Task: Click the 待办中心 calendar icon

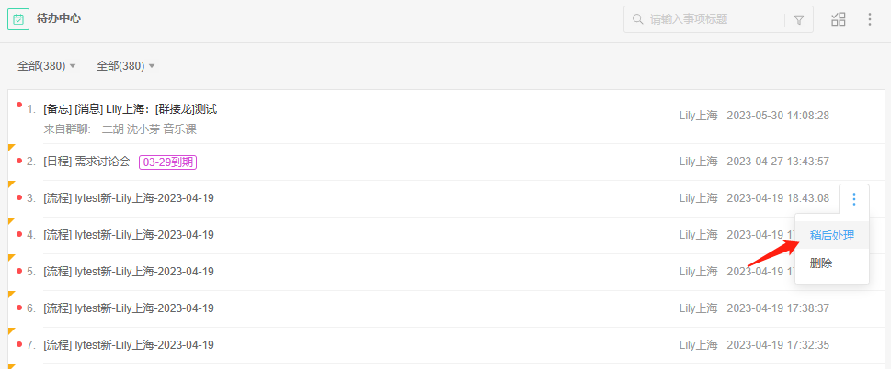Action: point(18,18)
